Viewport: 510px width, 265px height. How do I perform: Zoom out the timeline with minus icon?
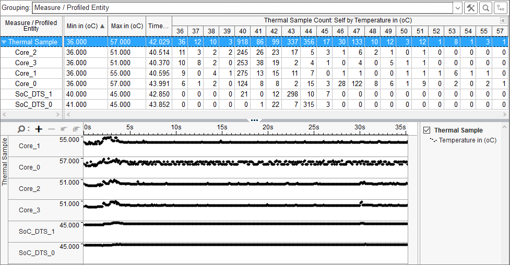point(51,129)
